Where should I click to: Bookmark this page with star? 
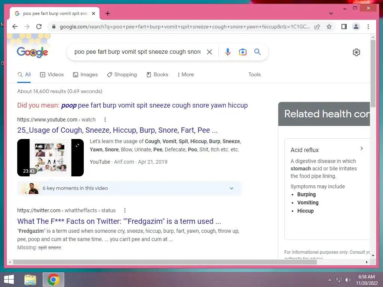329,27
